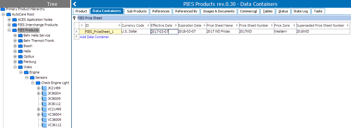
Task: Select VC36112 in the tree
Action: tap(54, 125)
